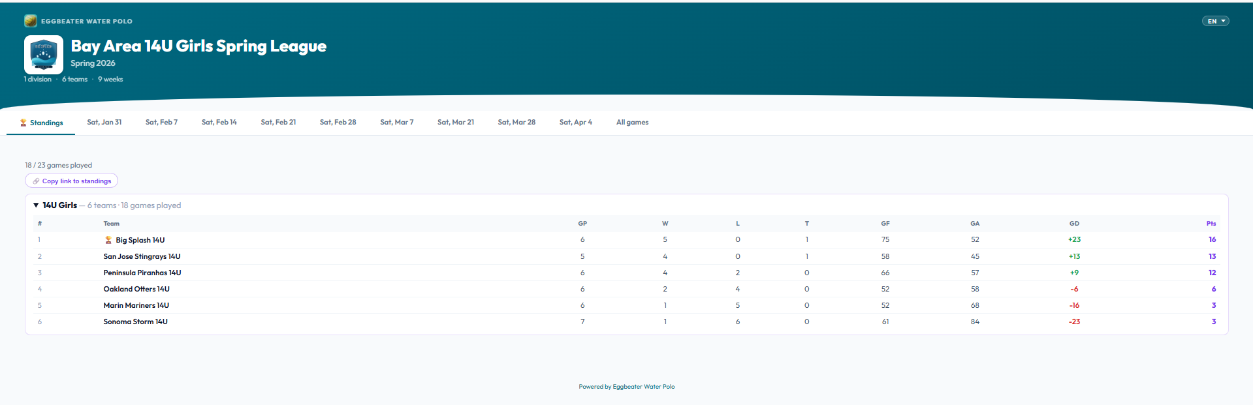Viewport: 1253px width, 405px height.
Task: Click the Peninsula Piranhas 14U team name
Action: point(142,273)
